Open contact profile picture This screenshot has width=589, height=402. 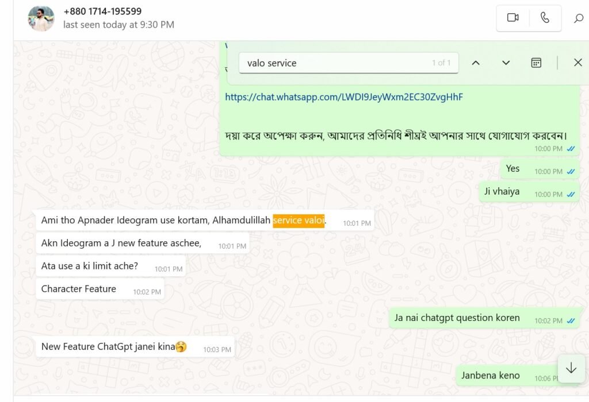(41, 18)
